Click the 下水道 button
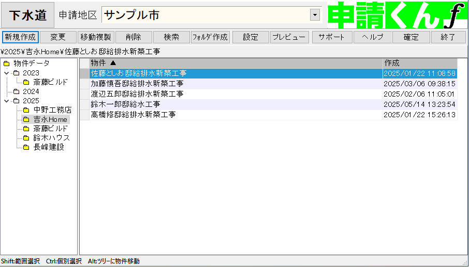 [x=27, y=15]
